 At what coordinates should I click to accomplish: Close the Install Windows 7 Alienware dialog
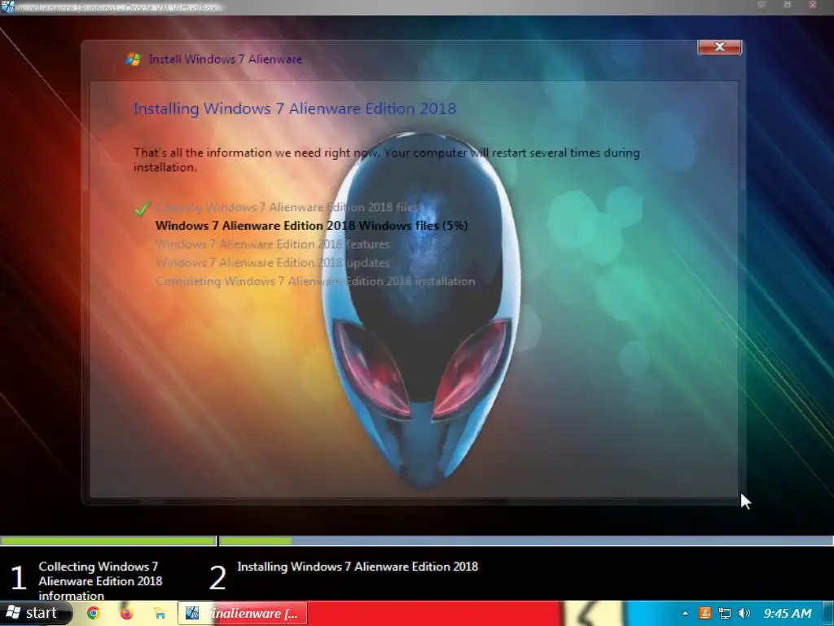click(x=719, y=46)
